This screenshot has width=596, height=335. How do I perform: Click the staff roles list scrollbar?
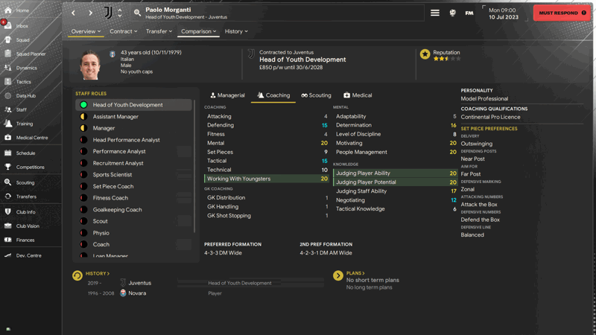coord(194,166)
